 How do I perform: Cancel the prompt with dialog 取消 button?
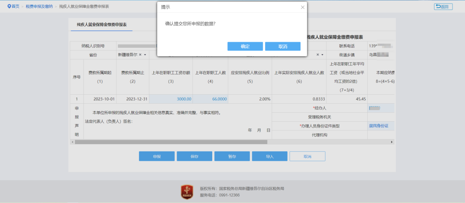[282, 46]
